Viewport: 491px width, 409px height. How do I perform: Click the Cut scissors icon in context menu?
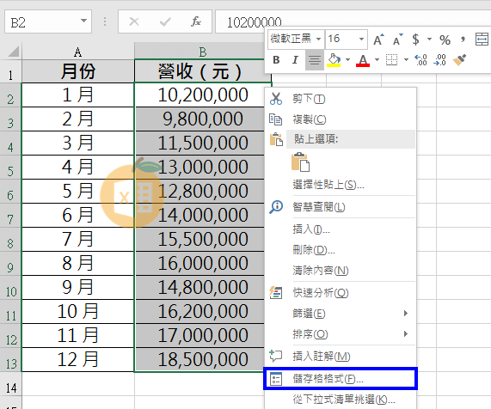click(x=276, y=99)
